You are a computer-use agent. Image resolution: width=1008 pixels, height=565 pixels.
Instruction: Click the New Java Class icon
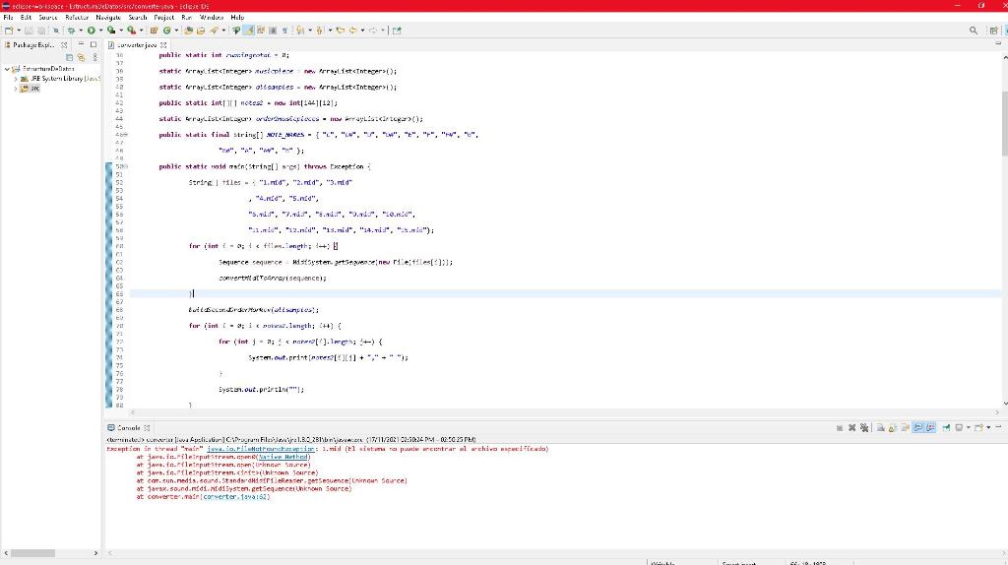click(167, 31)
